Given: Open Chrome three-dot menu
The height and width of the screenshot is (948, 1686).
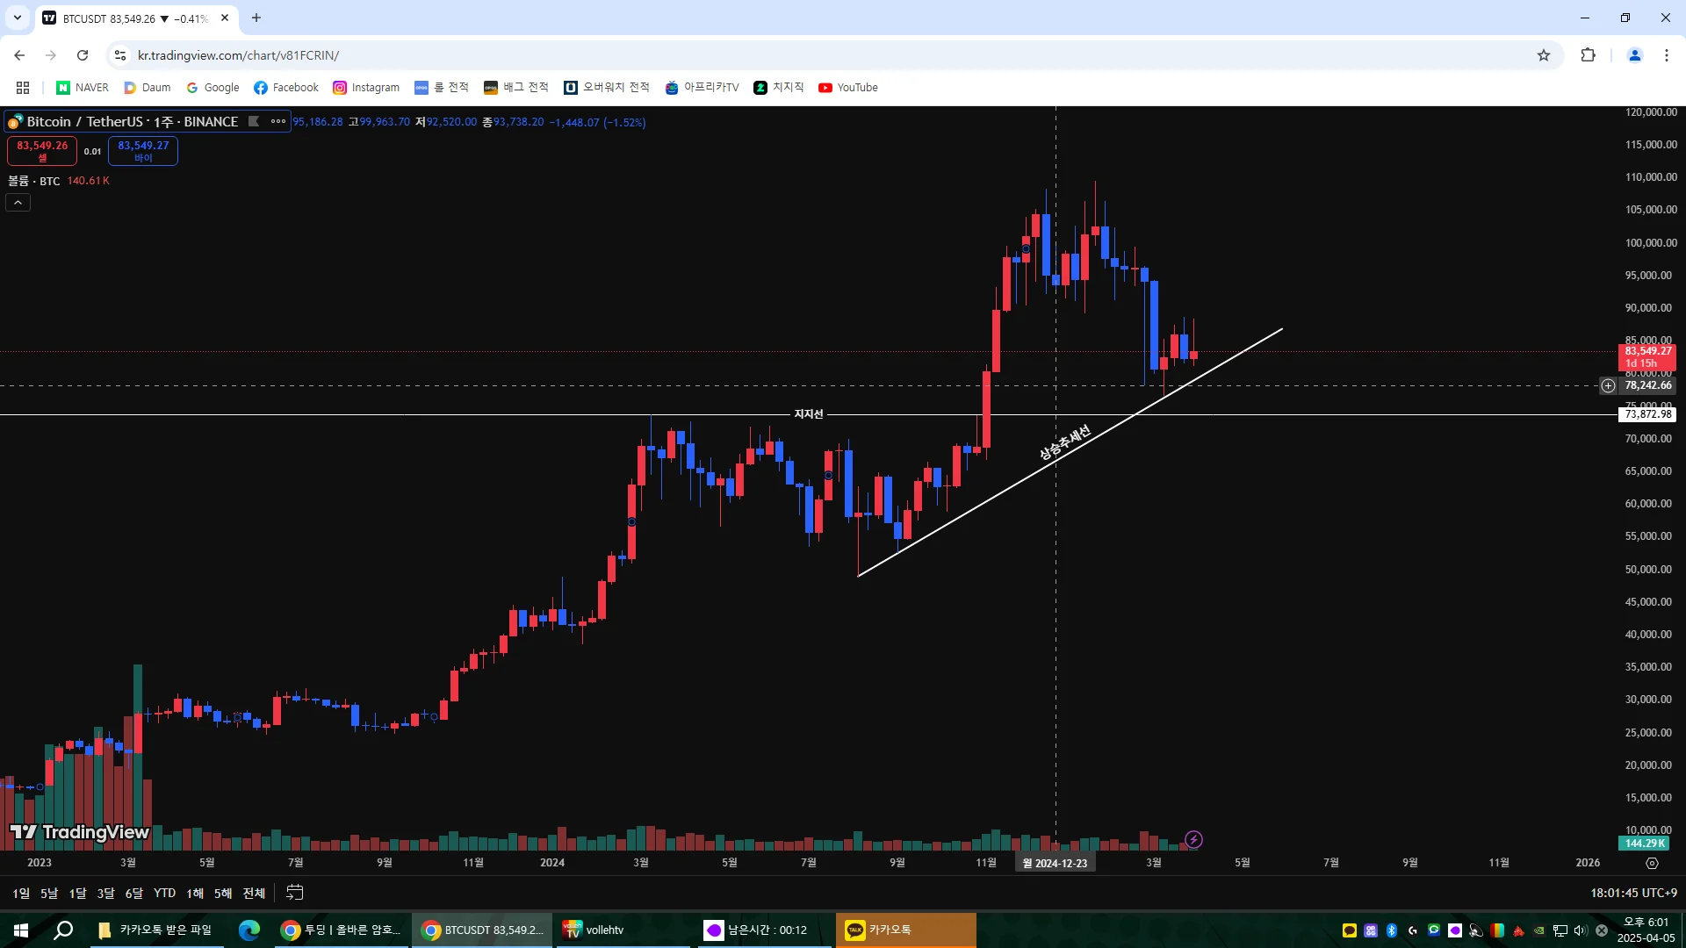Looking at the screenshot, I should 1666,55.
